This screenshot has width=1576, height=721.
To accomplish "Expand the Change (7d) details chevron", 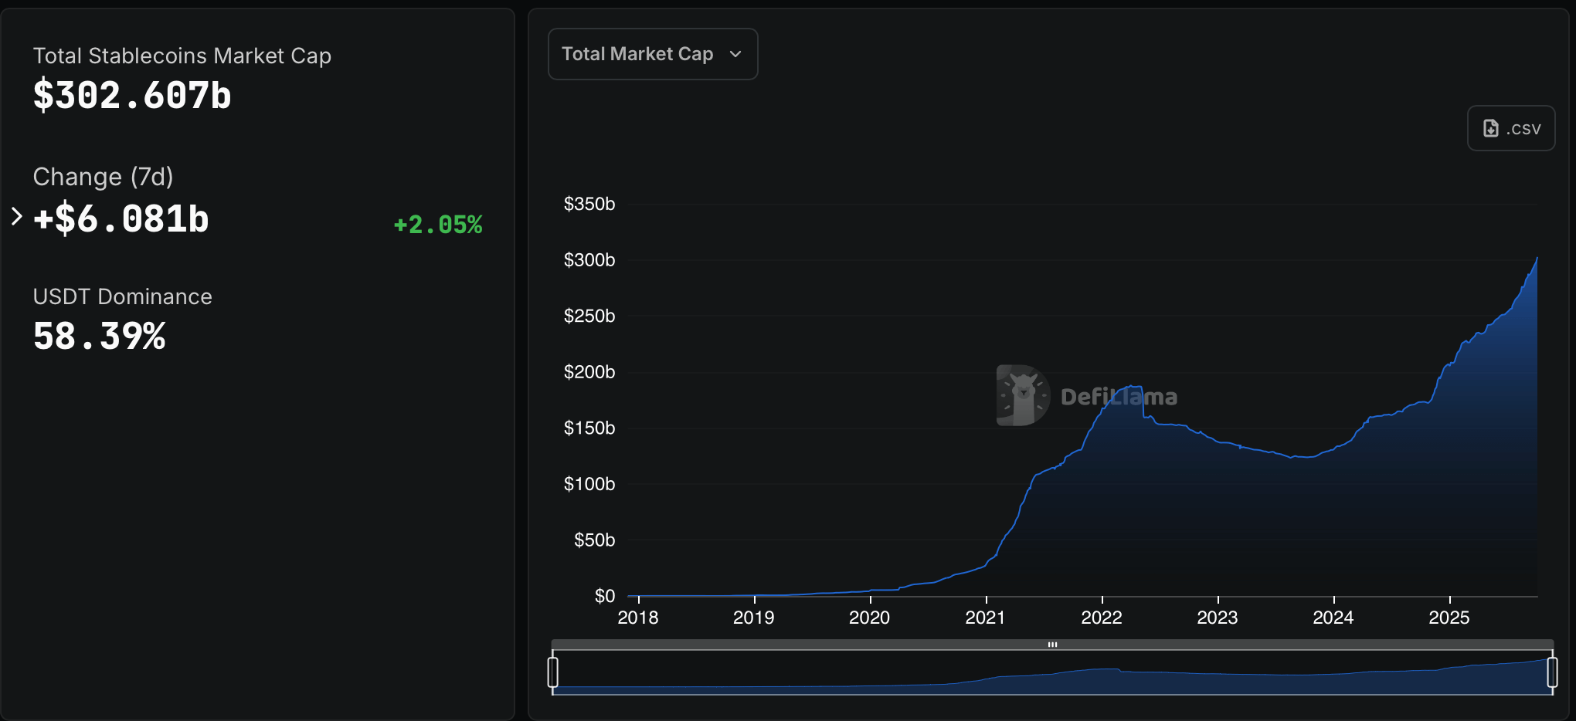I will [17, 217].
